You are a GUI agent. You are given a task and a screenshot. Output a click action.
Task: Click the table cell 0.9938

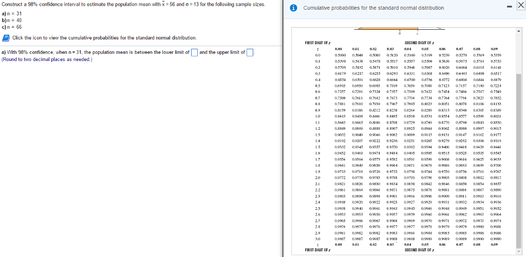coord(340,208)
